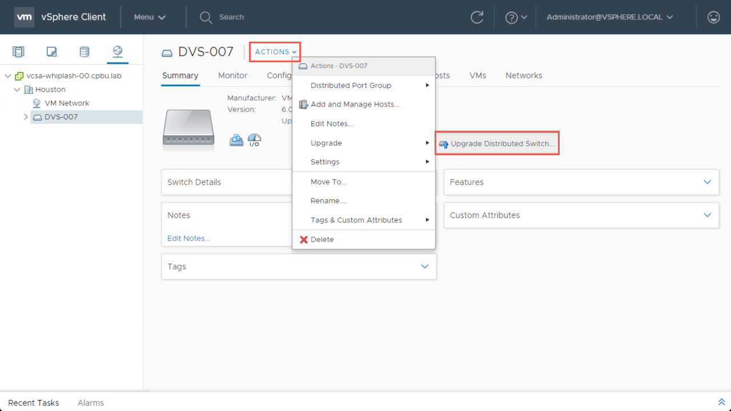The width and height of the screenshot is (731, 411).
Task: Click the Edit Notes link in Notes panel
Action: (188, 239)
